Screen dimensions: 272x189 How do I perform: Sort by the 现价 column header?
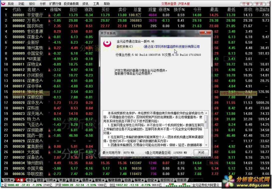point(74,9)
